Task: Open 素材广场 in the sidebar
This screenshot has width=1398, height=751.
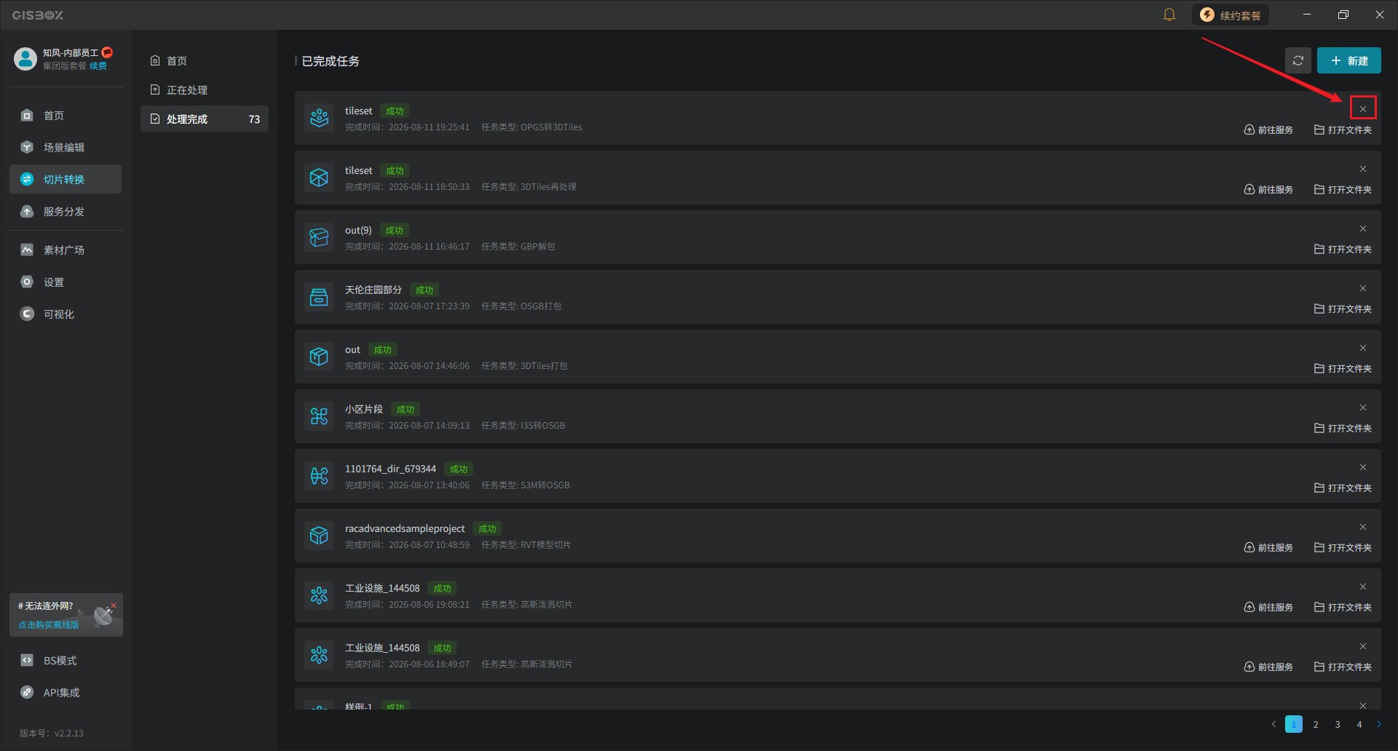Action: click(66, 250)
